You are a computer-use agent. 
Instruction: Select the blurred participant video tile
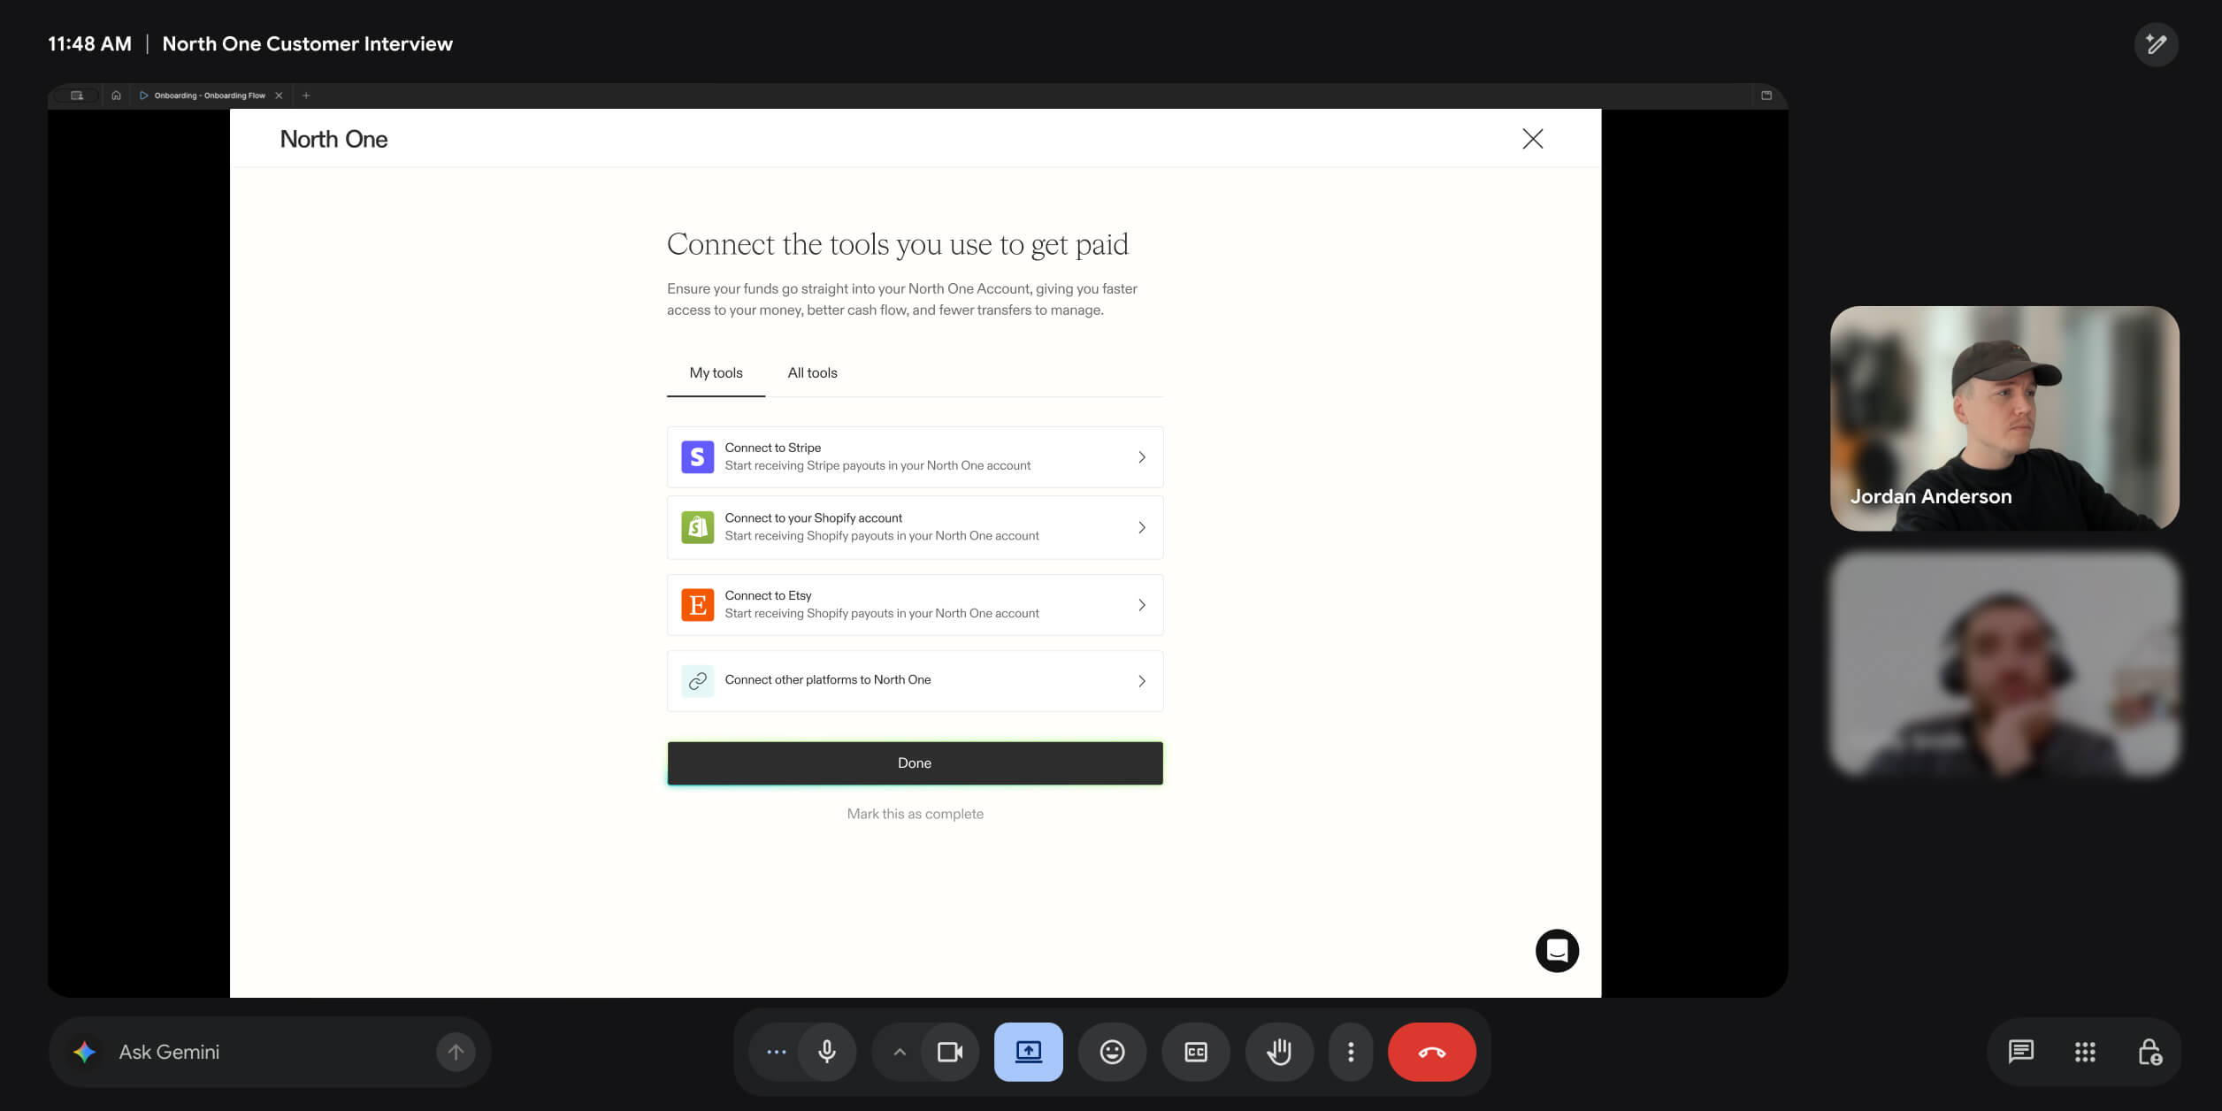click(2004, 665)
